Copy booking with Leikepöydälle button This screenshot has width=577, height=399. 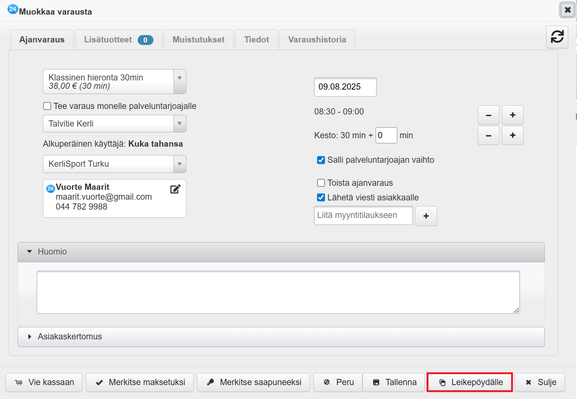coord(470,382)
